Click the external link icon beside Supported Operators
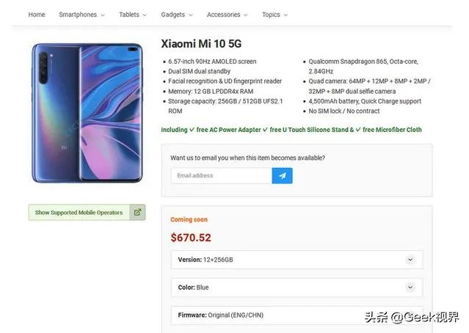The height and width of the screenshot is (333, 469). 137,213
